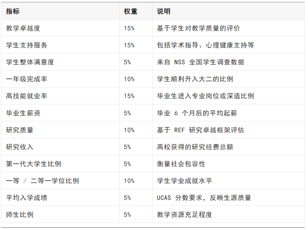Select the 师生比例 row label
Viewport: 308px width, 230px height.
click(20, 215)
